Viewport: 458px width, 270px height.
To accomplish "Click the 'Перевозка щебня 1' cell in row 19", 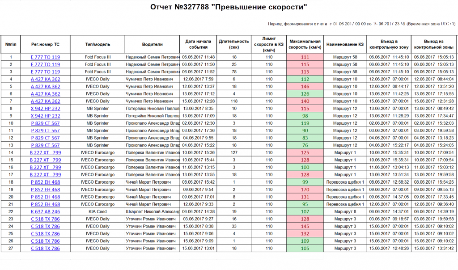I will pyautogui.click(x=345, y=190).
